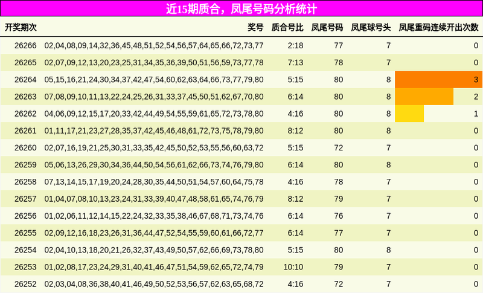Image resolution: width=483 pixels, height=293 pixels.
Task: Click the 开奖期次 column header
Action: [x=21, y=27]
